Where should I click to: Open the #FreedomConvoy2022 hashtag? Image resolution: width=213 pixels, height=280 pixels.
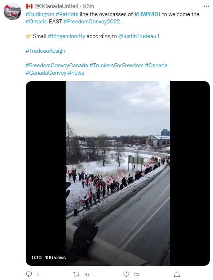click(x=92, y=22)
